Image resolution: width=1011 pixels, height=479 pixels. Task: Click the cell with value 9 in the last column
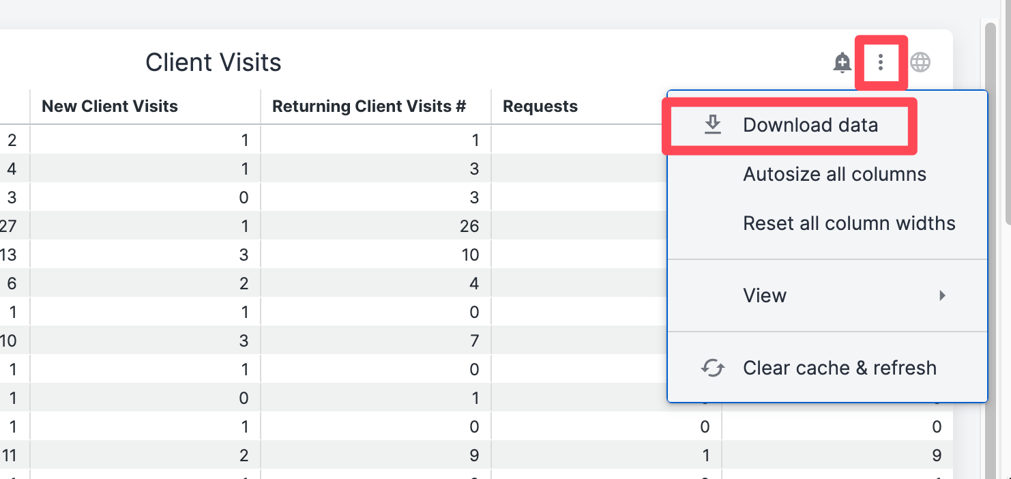tap(837, 455)
